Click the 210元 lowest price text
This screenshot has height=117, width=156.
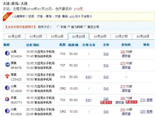pos(78,9)
